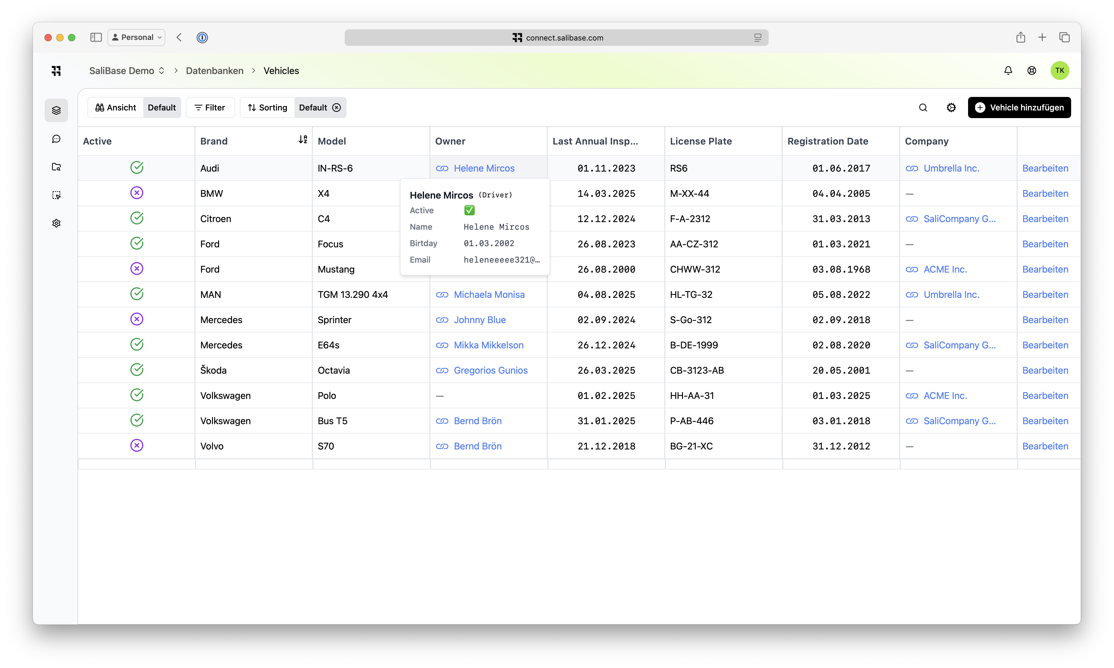Toggle active status of Ford Mustang row
The image size is (1114, 668).
pos(137,269)
